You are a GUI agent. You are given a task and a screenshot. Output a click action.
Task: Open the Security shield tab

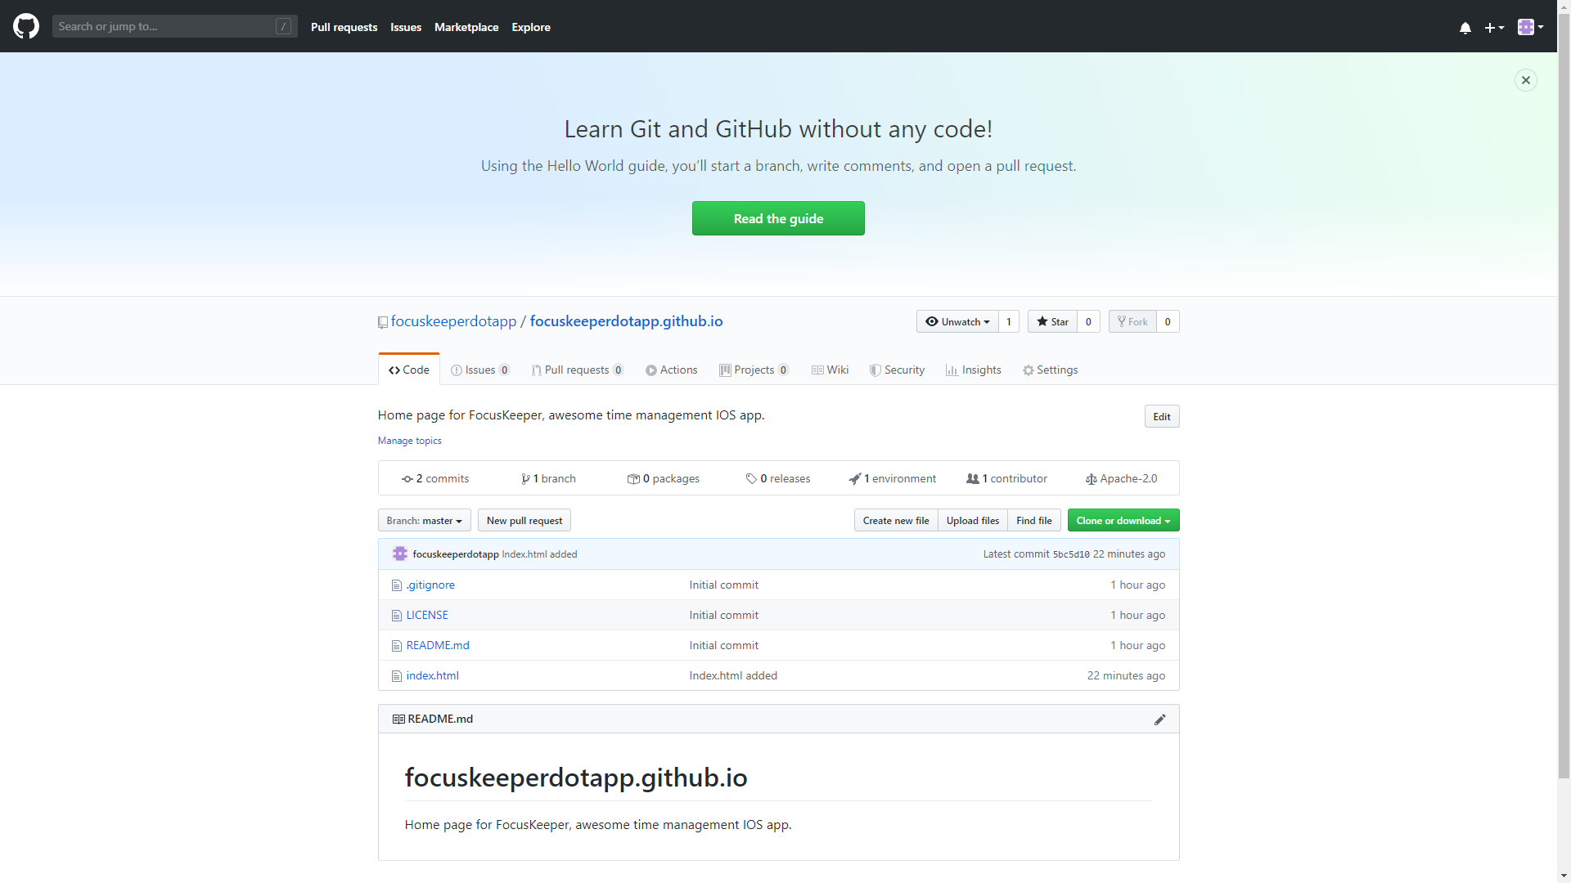click(x=897, y=370)
